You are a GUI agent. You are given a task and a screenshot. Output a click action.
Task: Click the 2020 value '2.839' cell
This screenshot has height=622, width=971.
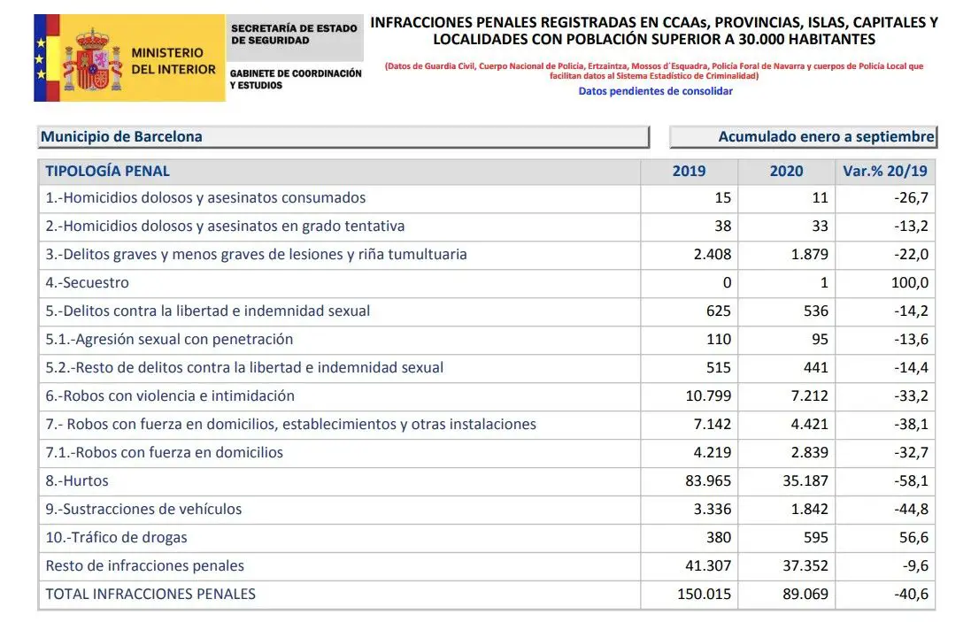(x=787, y=453)
